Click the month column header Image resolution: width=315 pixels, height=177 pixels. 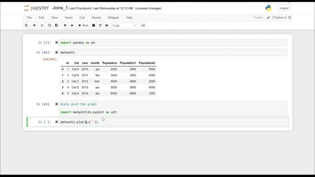[95, 63]
